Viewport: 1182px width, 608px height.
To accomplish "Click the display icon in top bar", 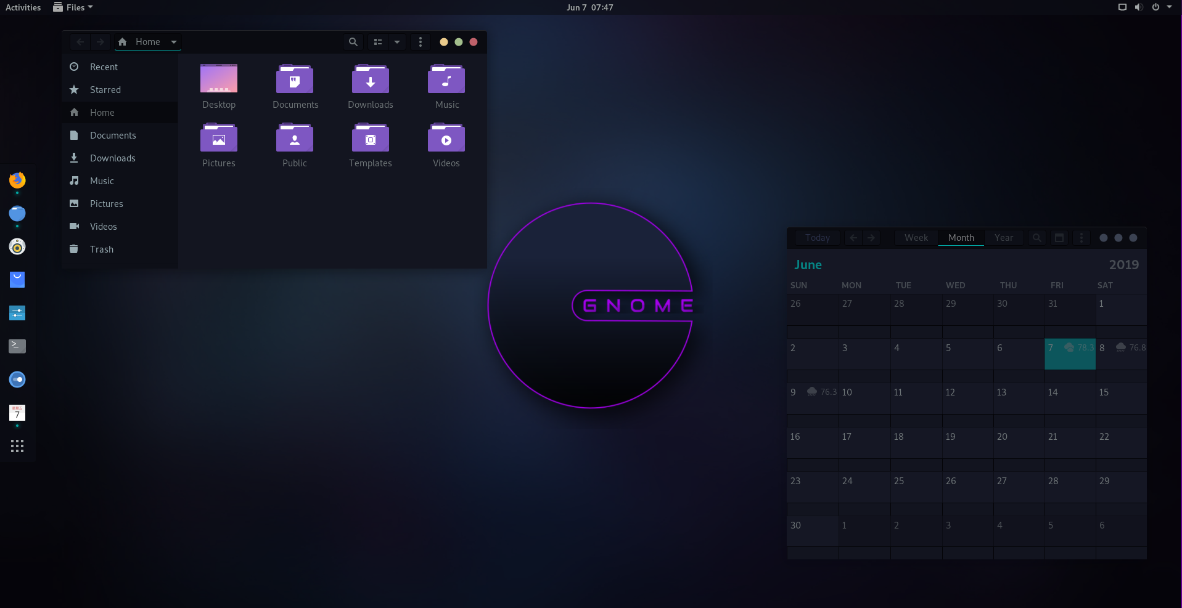I will pyautogui.click(x=1122, y=7).
